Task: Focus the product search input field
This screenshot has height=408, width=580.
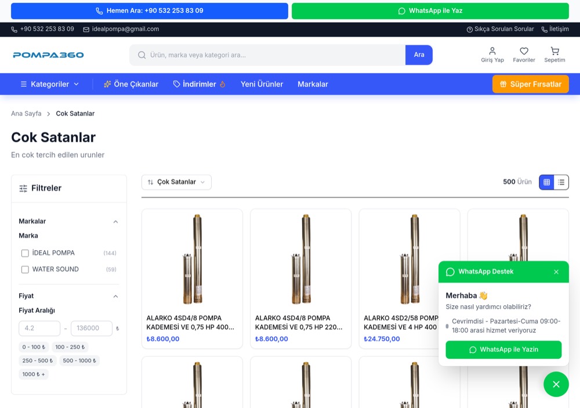Action: pyautogui.click(x=267, y=55)
